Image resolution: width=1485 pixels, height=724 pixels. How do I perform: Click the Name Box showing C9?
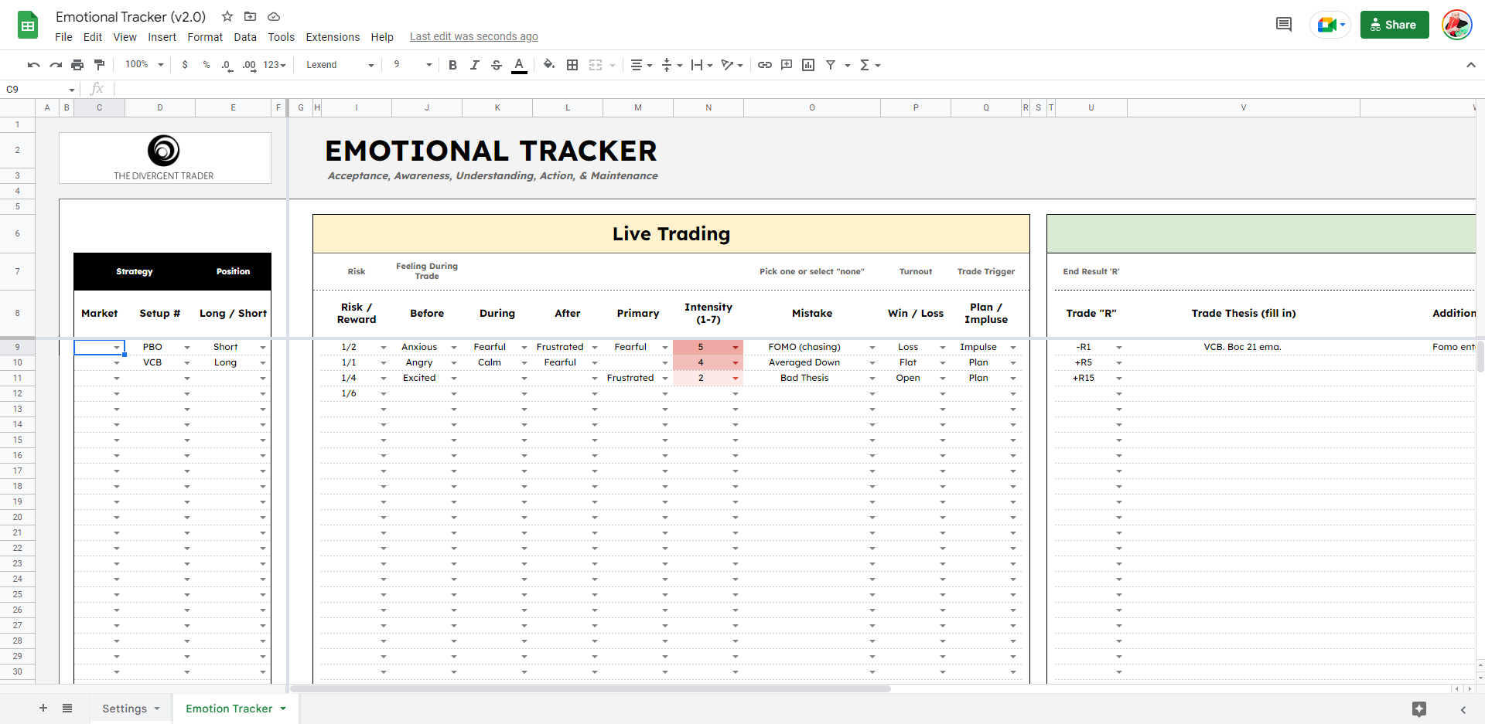(x=40, y=90)
